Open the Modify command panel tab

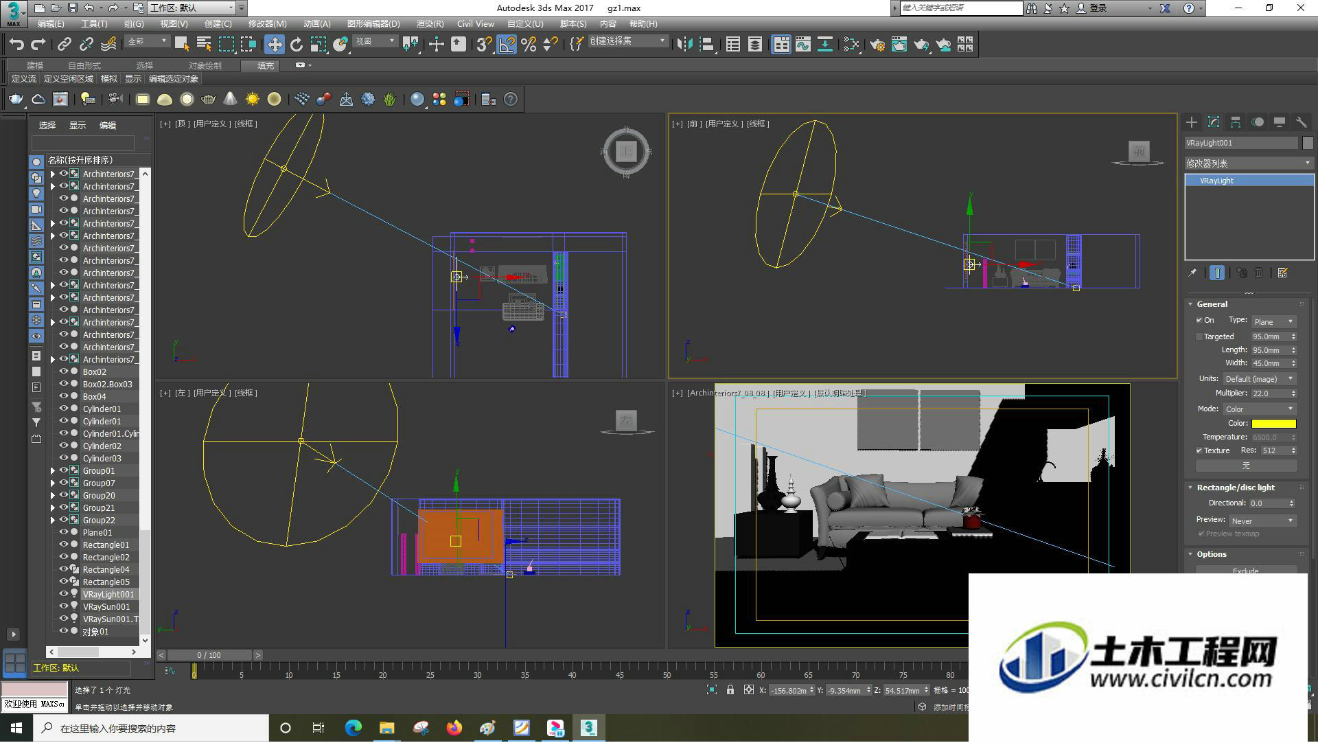[x=1214, y=122]
